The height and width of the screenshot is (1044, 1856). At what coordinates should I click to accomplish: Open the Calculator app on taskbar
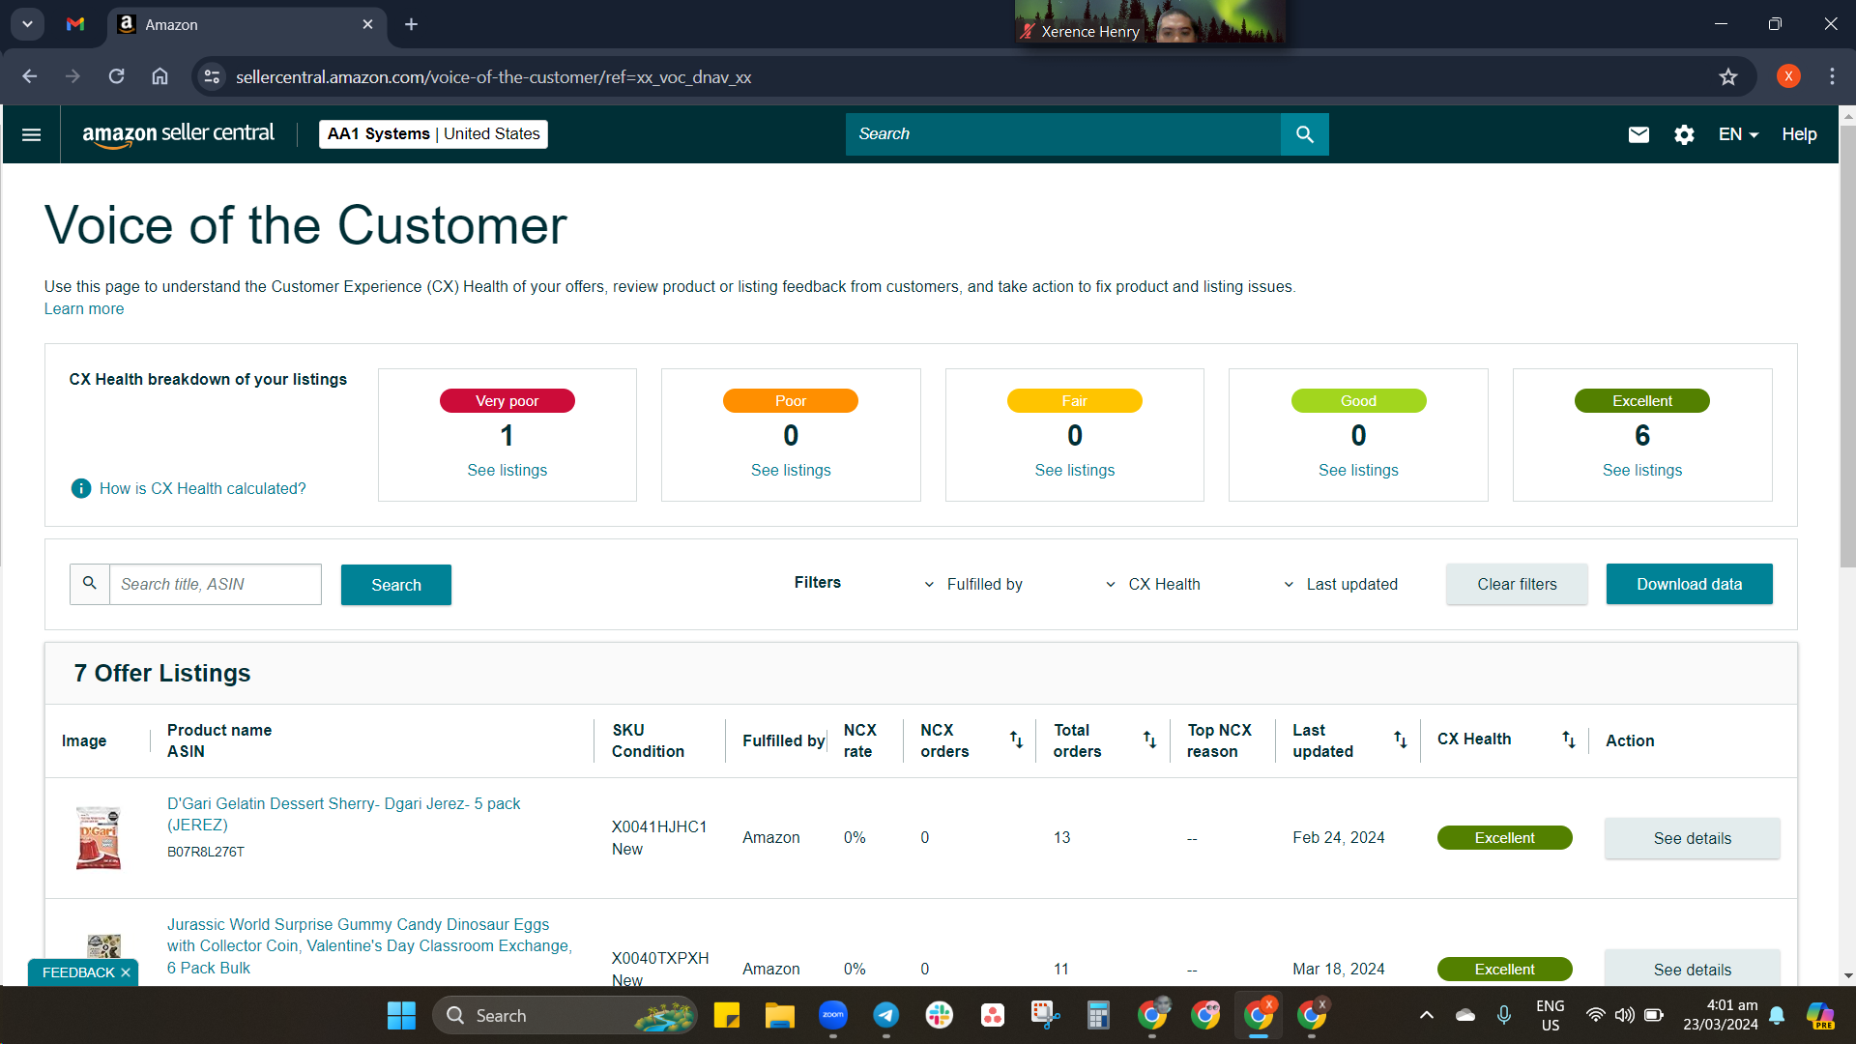(1098, 1015)
